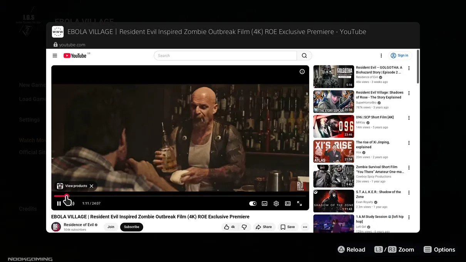Open the Residence of Evil channel link
This screenshot has height=262, width=466.
79,225
